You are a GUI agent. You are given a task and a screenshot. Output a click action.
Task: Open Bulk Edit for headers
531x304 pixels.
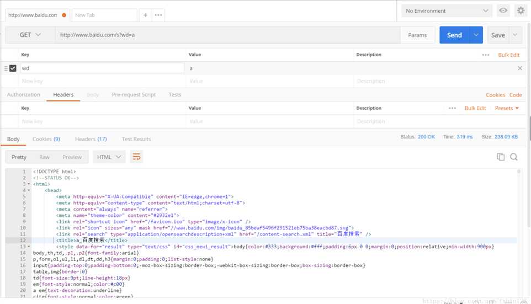click(x=475, y=108)
